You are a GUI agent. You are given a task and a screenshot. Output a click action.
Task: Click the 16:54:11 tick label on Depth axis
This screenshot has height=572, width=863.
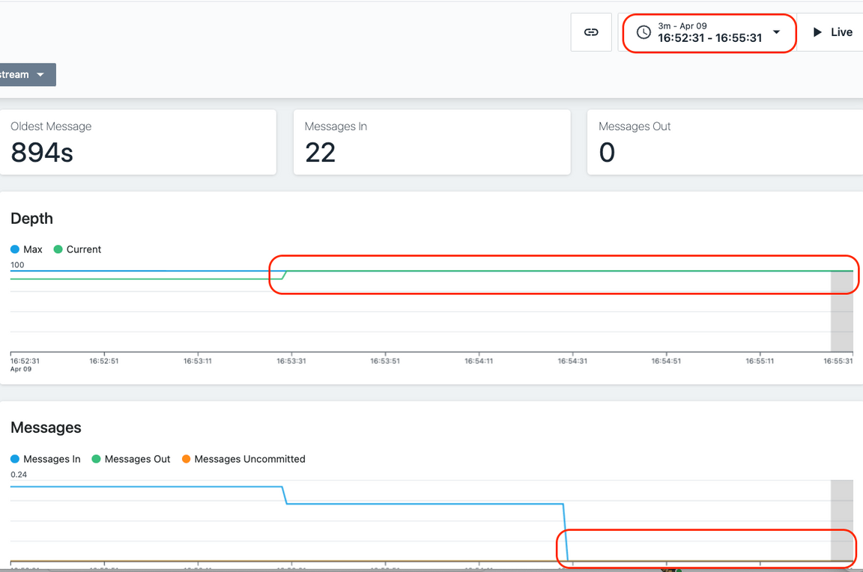pos(479,361)
